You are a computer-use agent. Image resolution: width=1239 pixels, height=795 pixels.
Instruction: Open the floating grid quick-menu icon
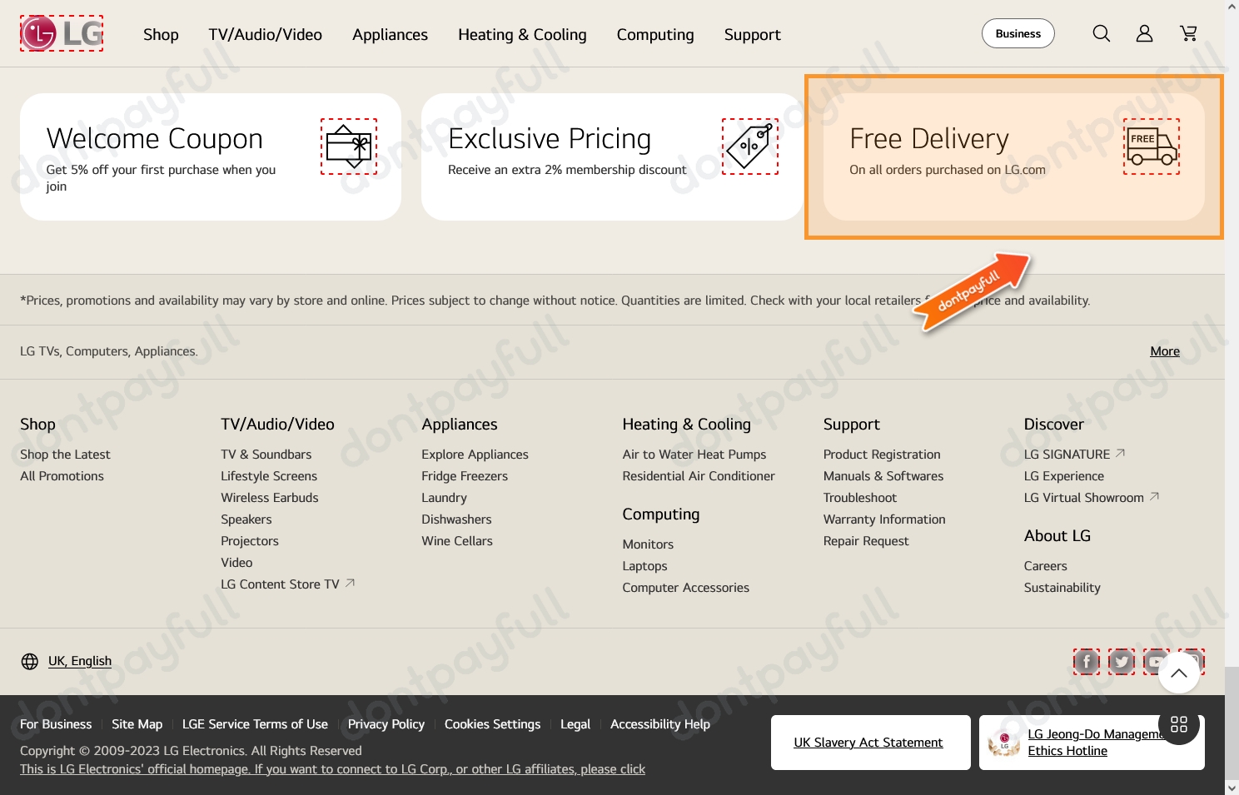click(1178, 724)
